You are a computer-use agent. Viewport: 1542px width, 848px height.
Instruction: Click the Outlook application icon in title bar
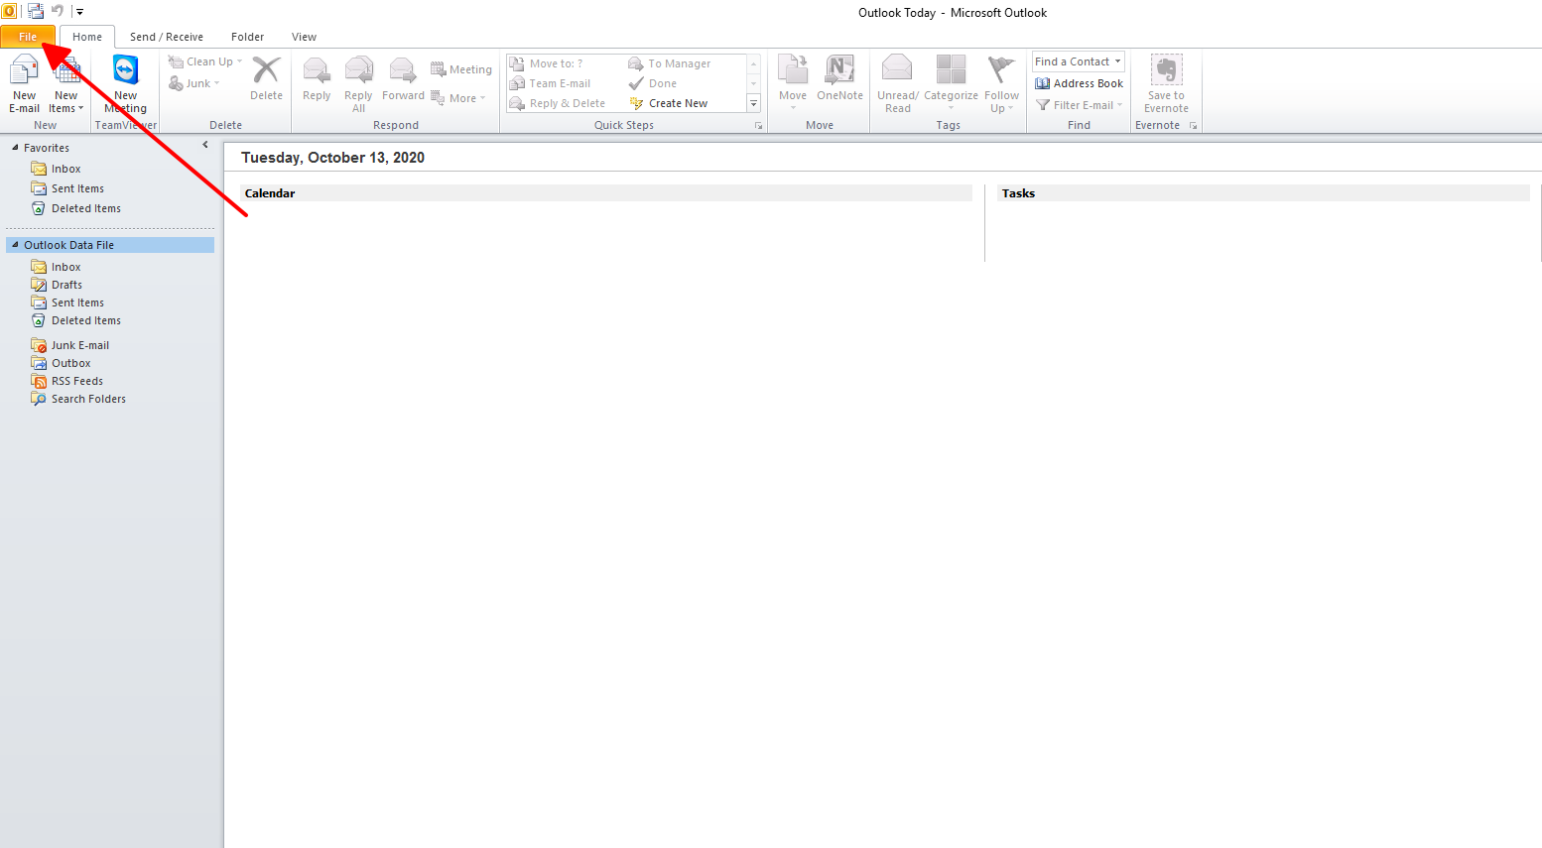(9, 12)
